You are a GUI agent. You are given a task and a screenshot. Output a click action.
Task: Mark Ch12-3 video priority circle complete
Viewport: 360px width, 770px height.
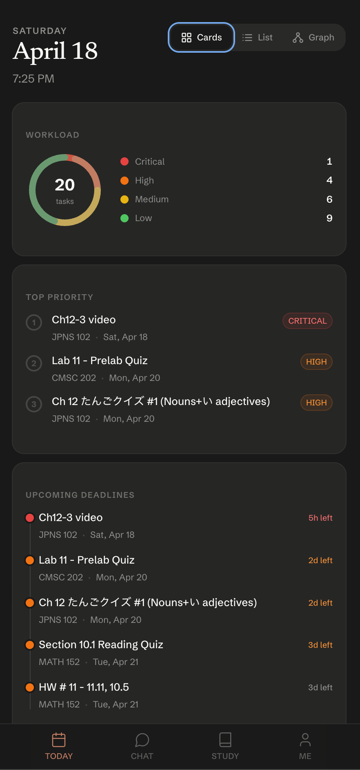(34, 322)
